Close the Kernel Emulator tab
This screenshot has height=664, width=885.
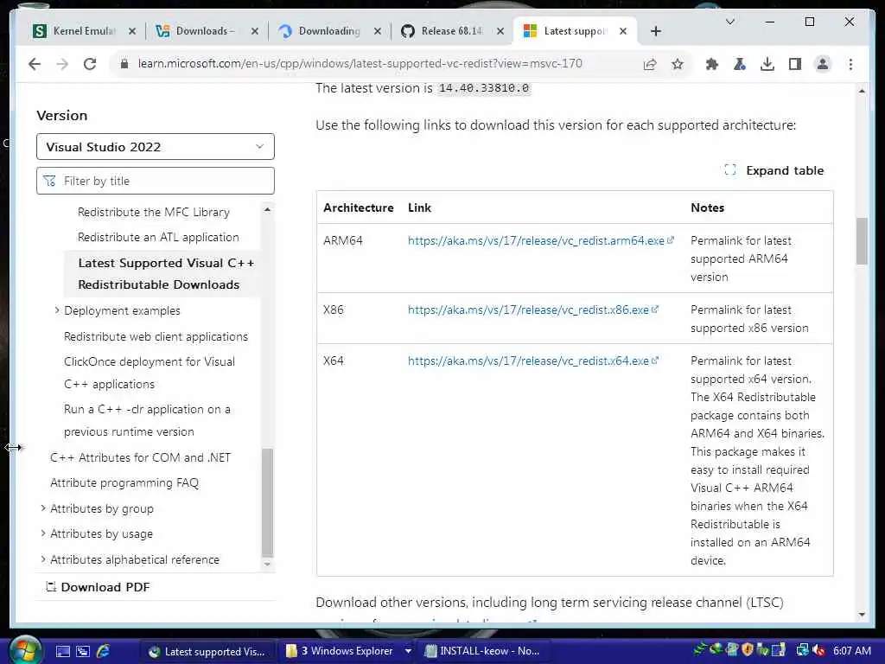point(132,31)
